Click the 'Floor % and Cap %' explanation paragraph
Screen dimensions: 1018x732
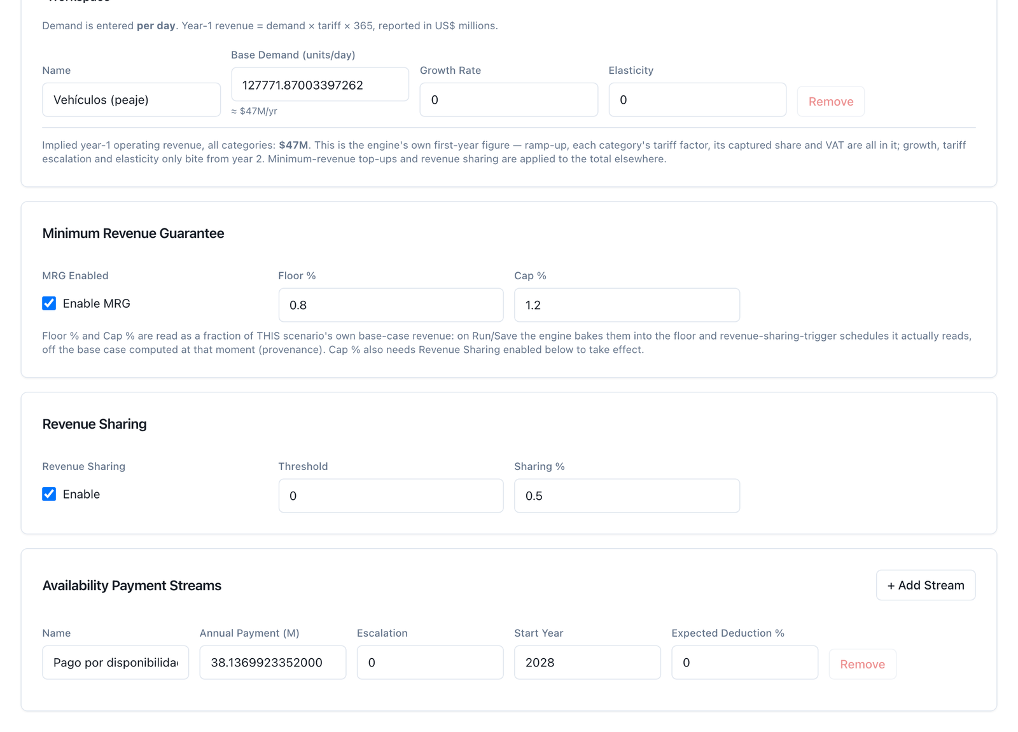[507, 343]
